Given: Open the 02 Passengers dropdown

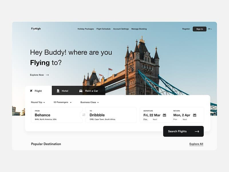Looking at the screenshot, I should click(62, 102).
